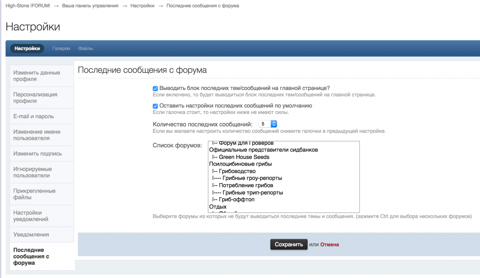Click the 'Последние сообщения с форума' breadcrumb

coord(203,6)
